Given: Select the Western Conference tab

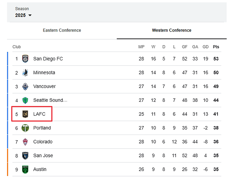Looking at the screenshot, I should click(172, 30).
